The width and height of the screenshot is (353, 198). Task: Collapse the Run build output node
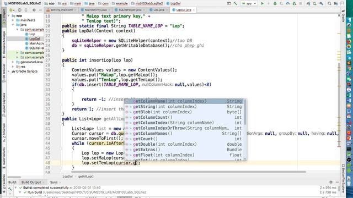pos(20,193)
